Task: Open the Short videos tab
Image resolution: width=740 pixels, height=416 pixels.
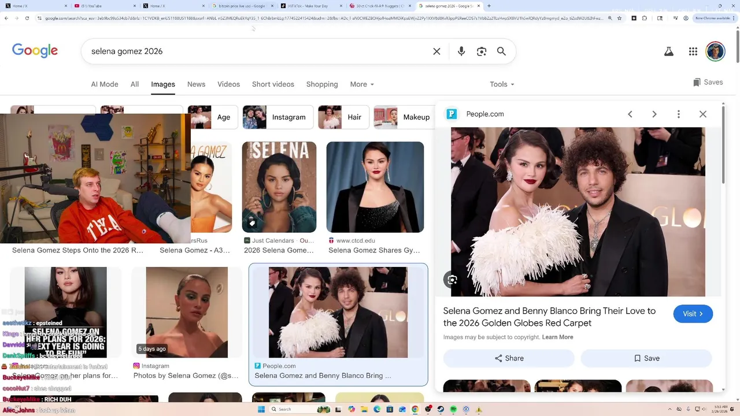Action: [273, 84]
